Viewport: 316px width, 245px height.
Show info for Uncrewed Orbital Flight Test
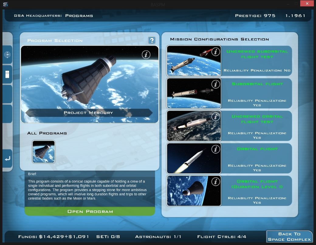(215, 117)
